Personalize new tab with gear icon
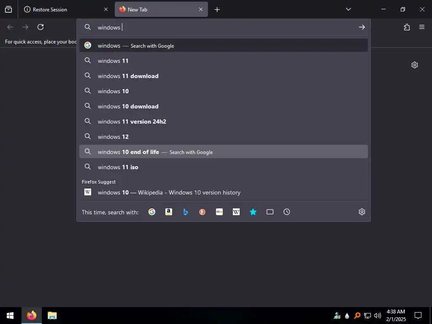This screenshot has height=324, width=432. pyautogui.click(x=415, y=65)
